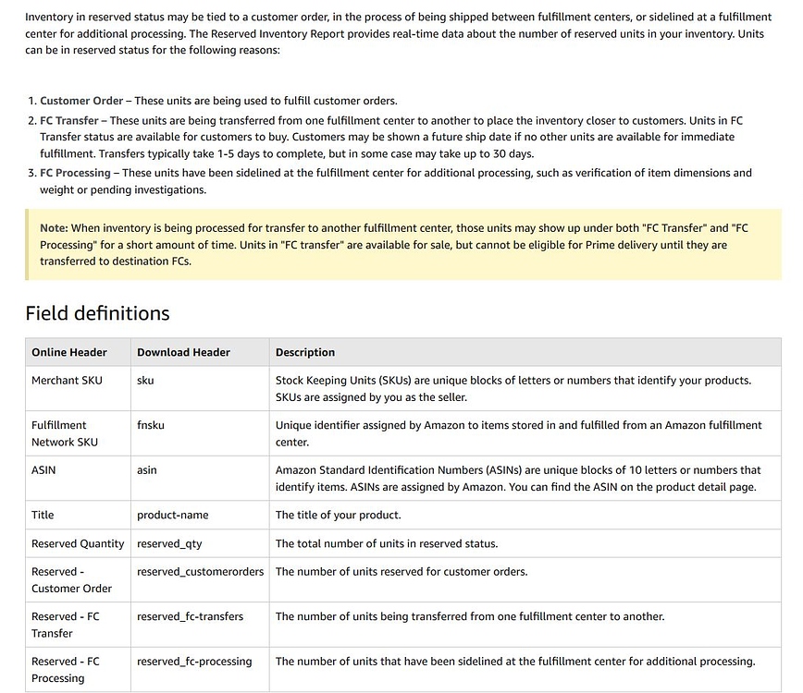Select the "fnsku" download header cell

151,425
